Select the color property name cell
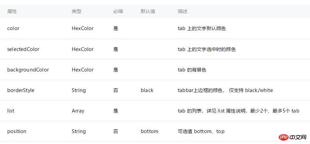This screenshot has width=310, height=144. click(x=13, y=28)
